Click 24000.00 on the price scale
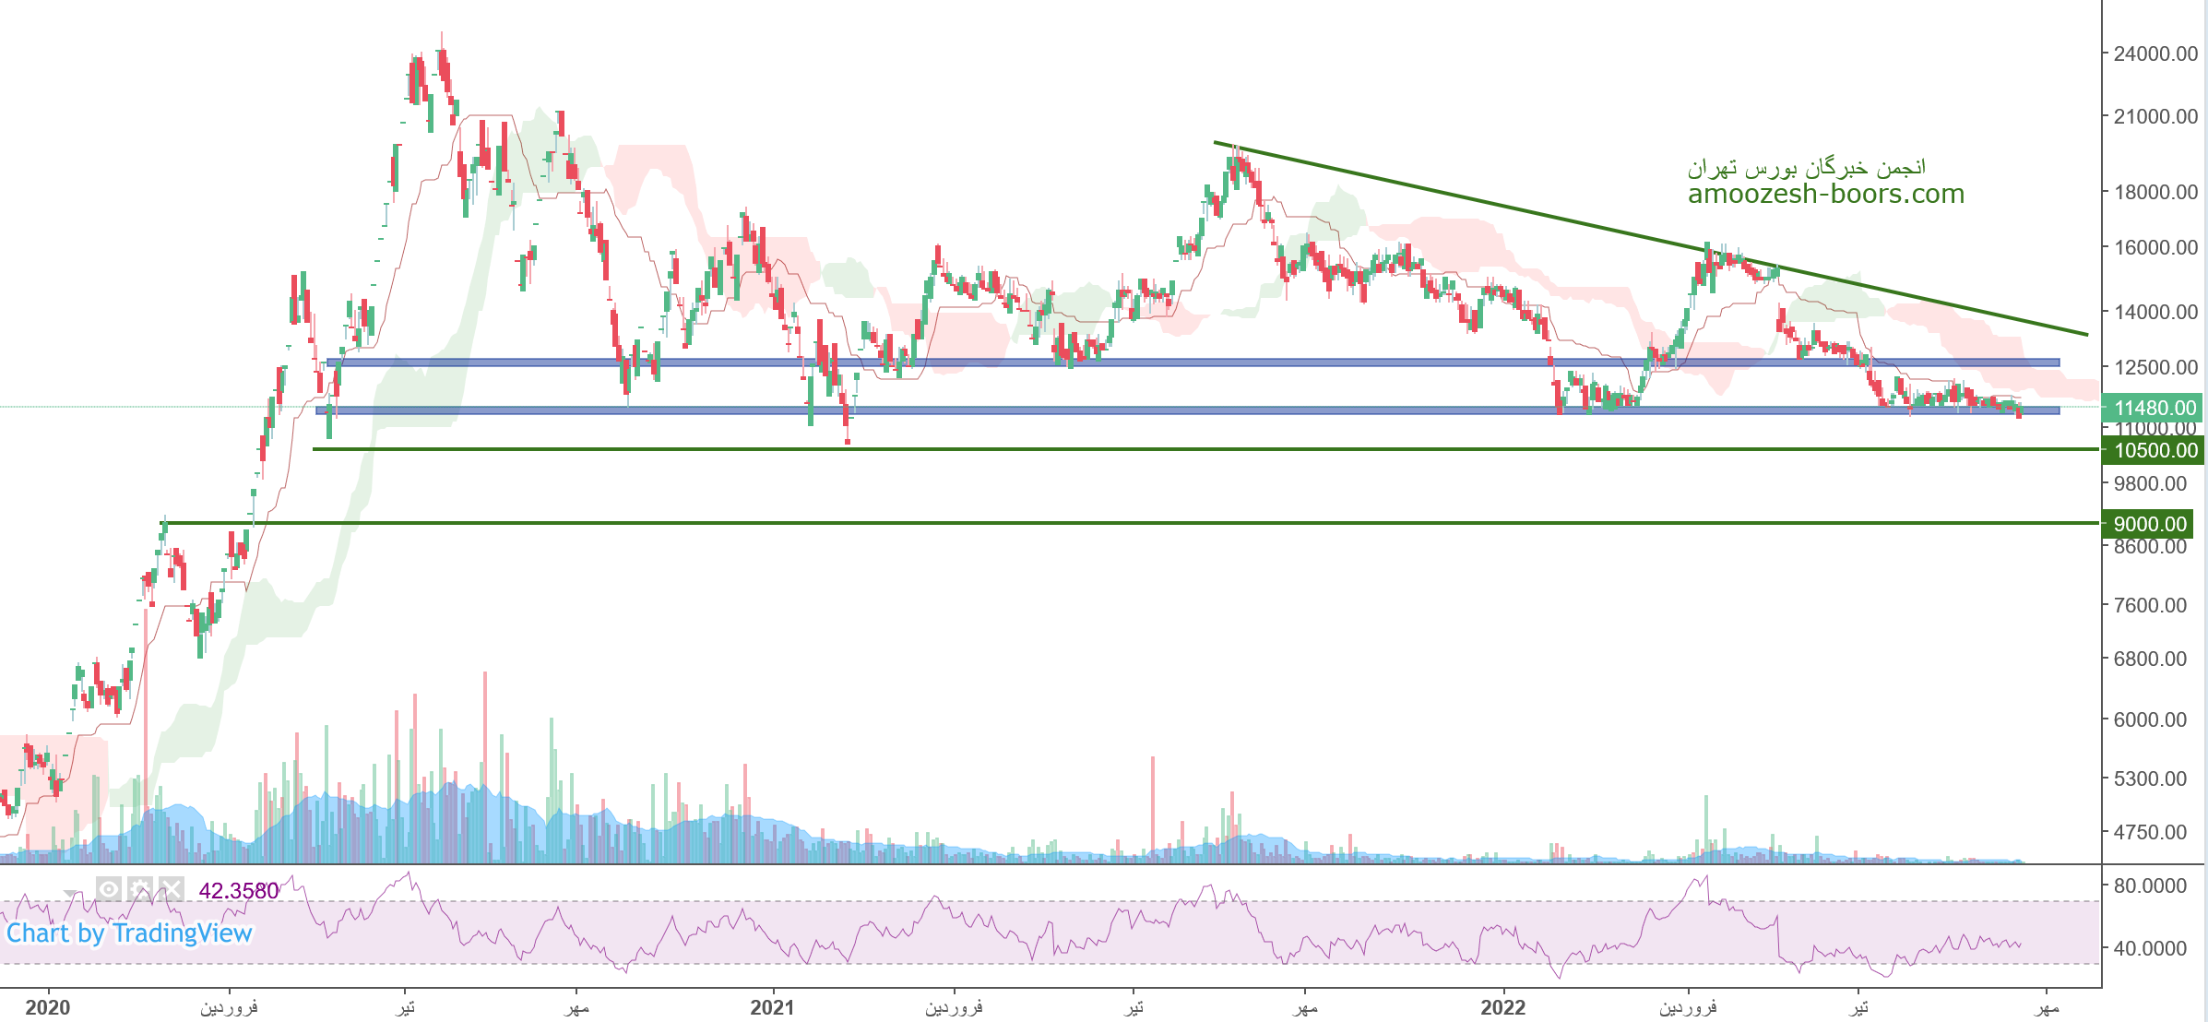The width and height of the screenshot is (2208, 1022). (x=2154, y=53)
